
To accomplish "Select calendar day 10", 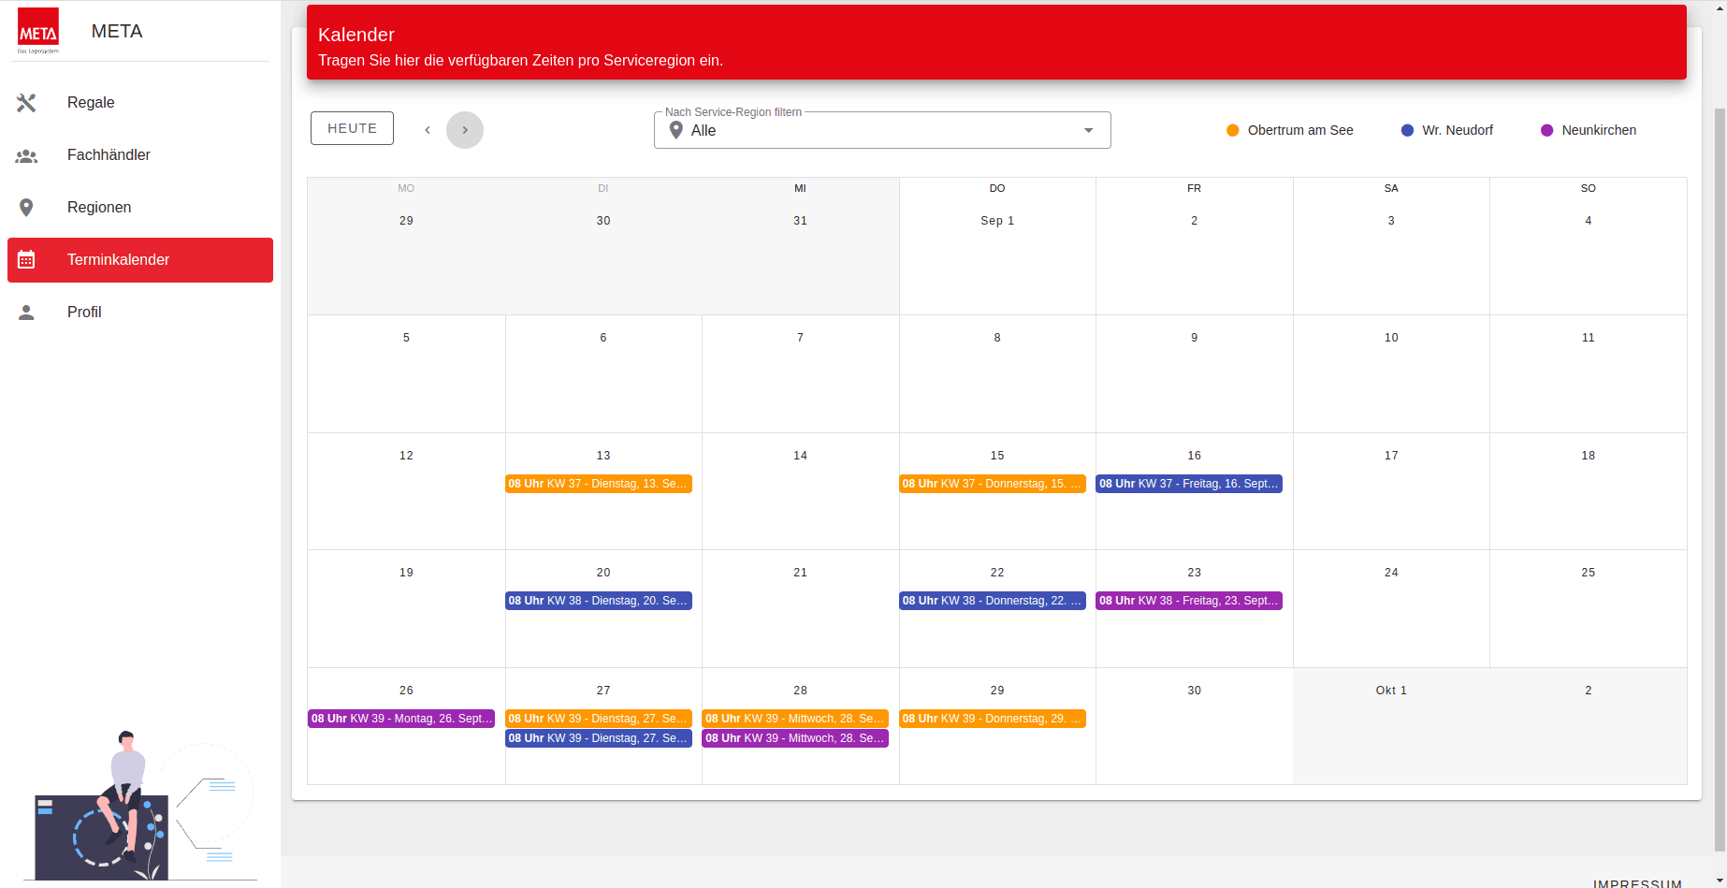I will [1391, 338].
